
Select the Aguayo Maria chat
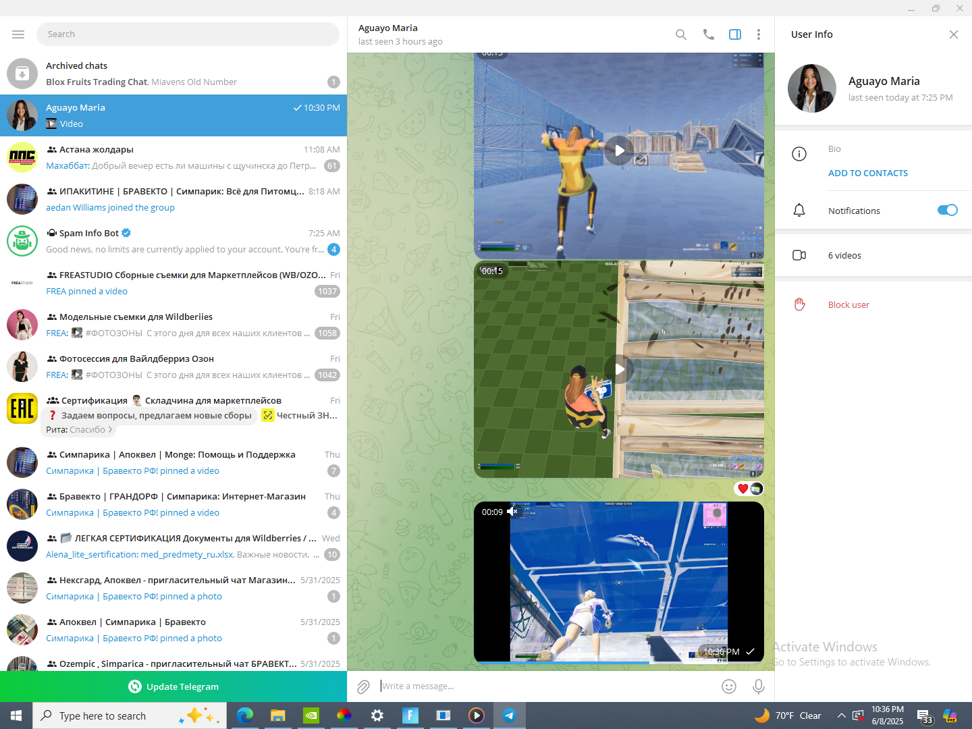[x=173, y=115]
